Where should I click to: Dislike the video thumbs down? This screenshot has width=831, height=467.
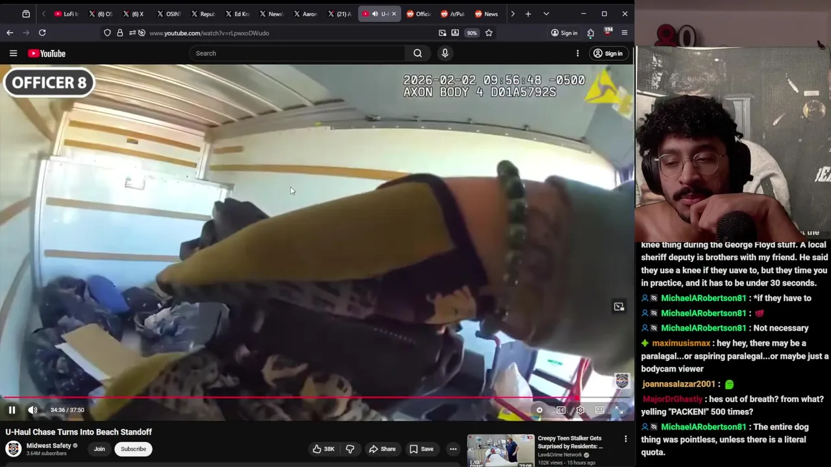pos(350,449)
